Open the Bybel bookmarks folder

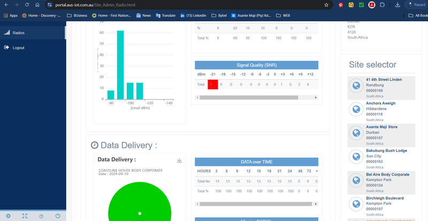[x=219, y=16]
